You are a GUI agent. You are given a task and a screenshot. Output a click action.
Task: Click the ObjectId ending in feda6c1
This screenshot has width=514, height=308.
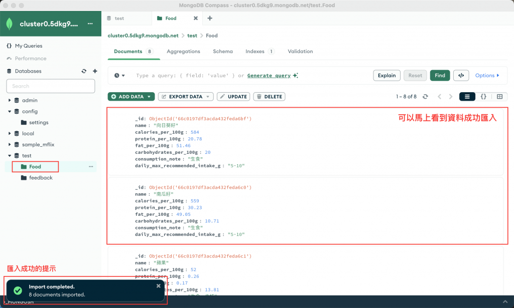tap(200, 256)
